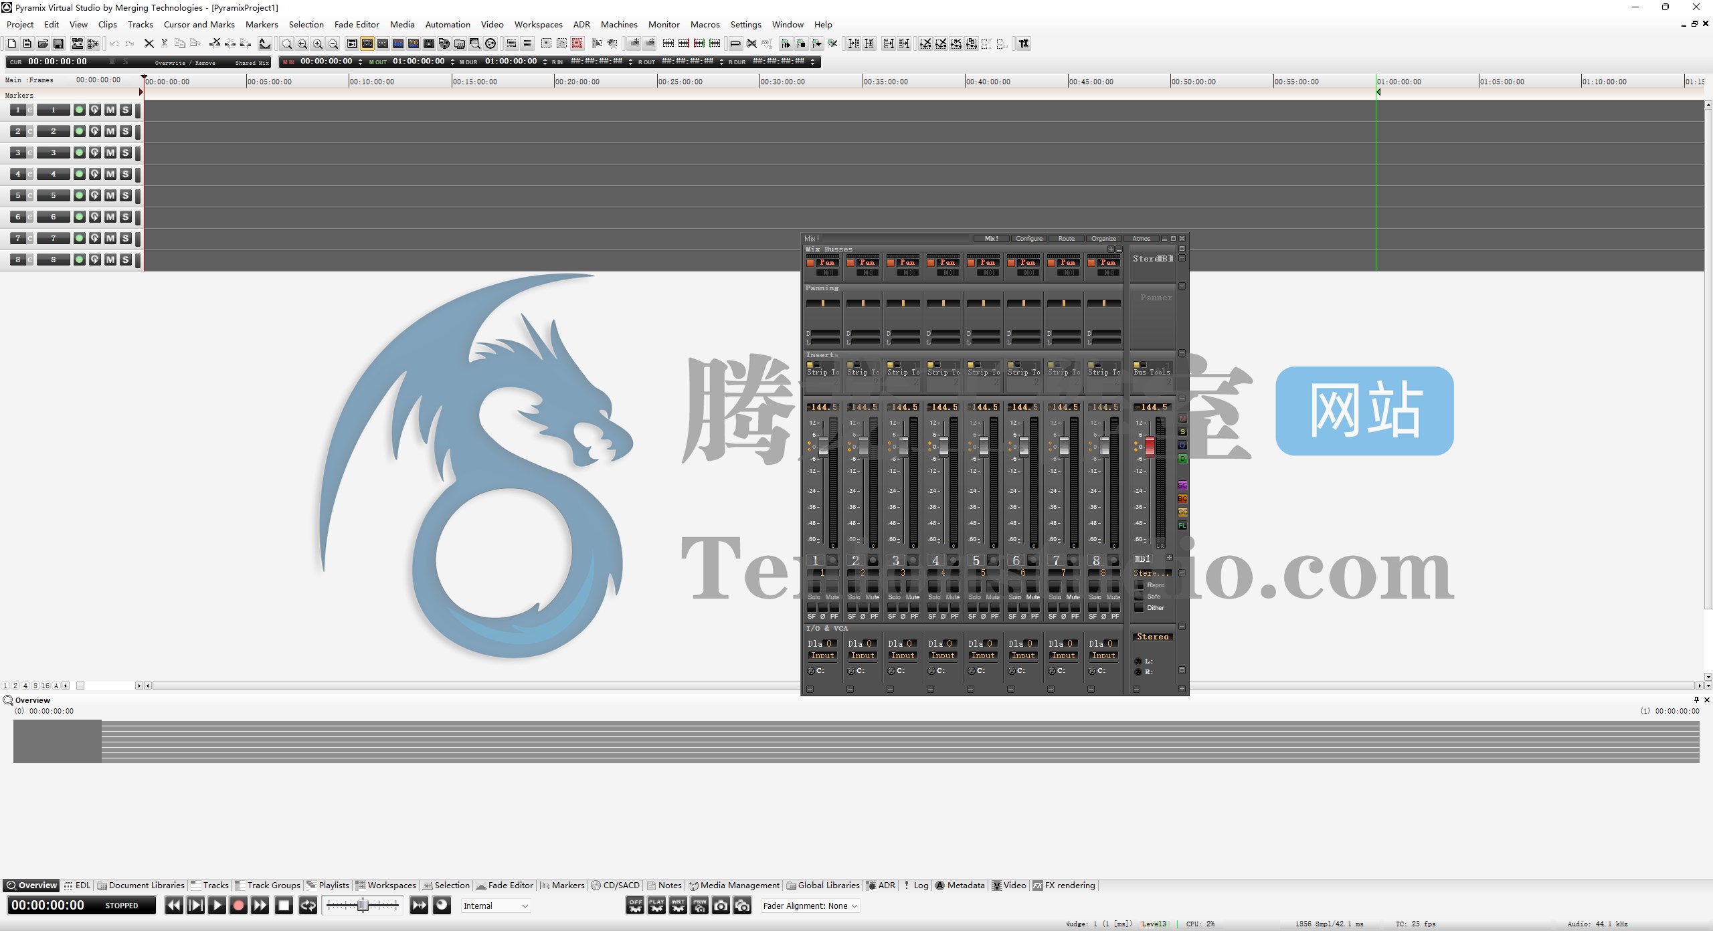Click automation WRT write mode icon

tap(678, 906)
